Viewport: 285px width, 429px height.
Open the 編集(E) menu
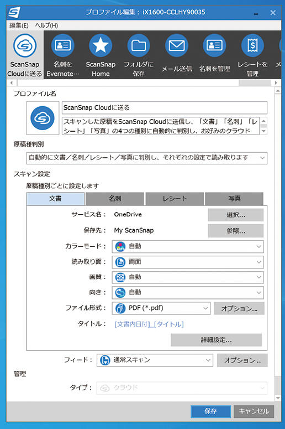(19, 25)
